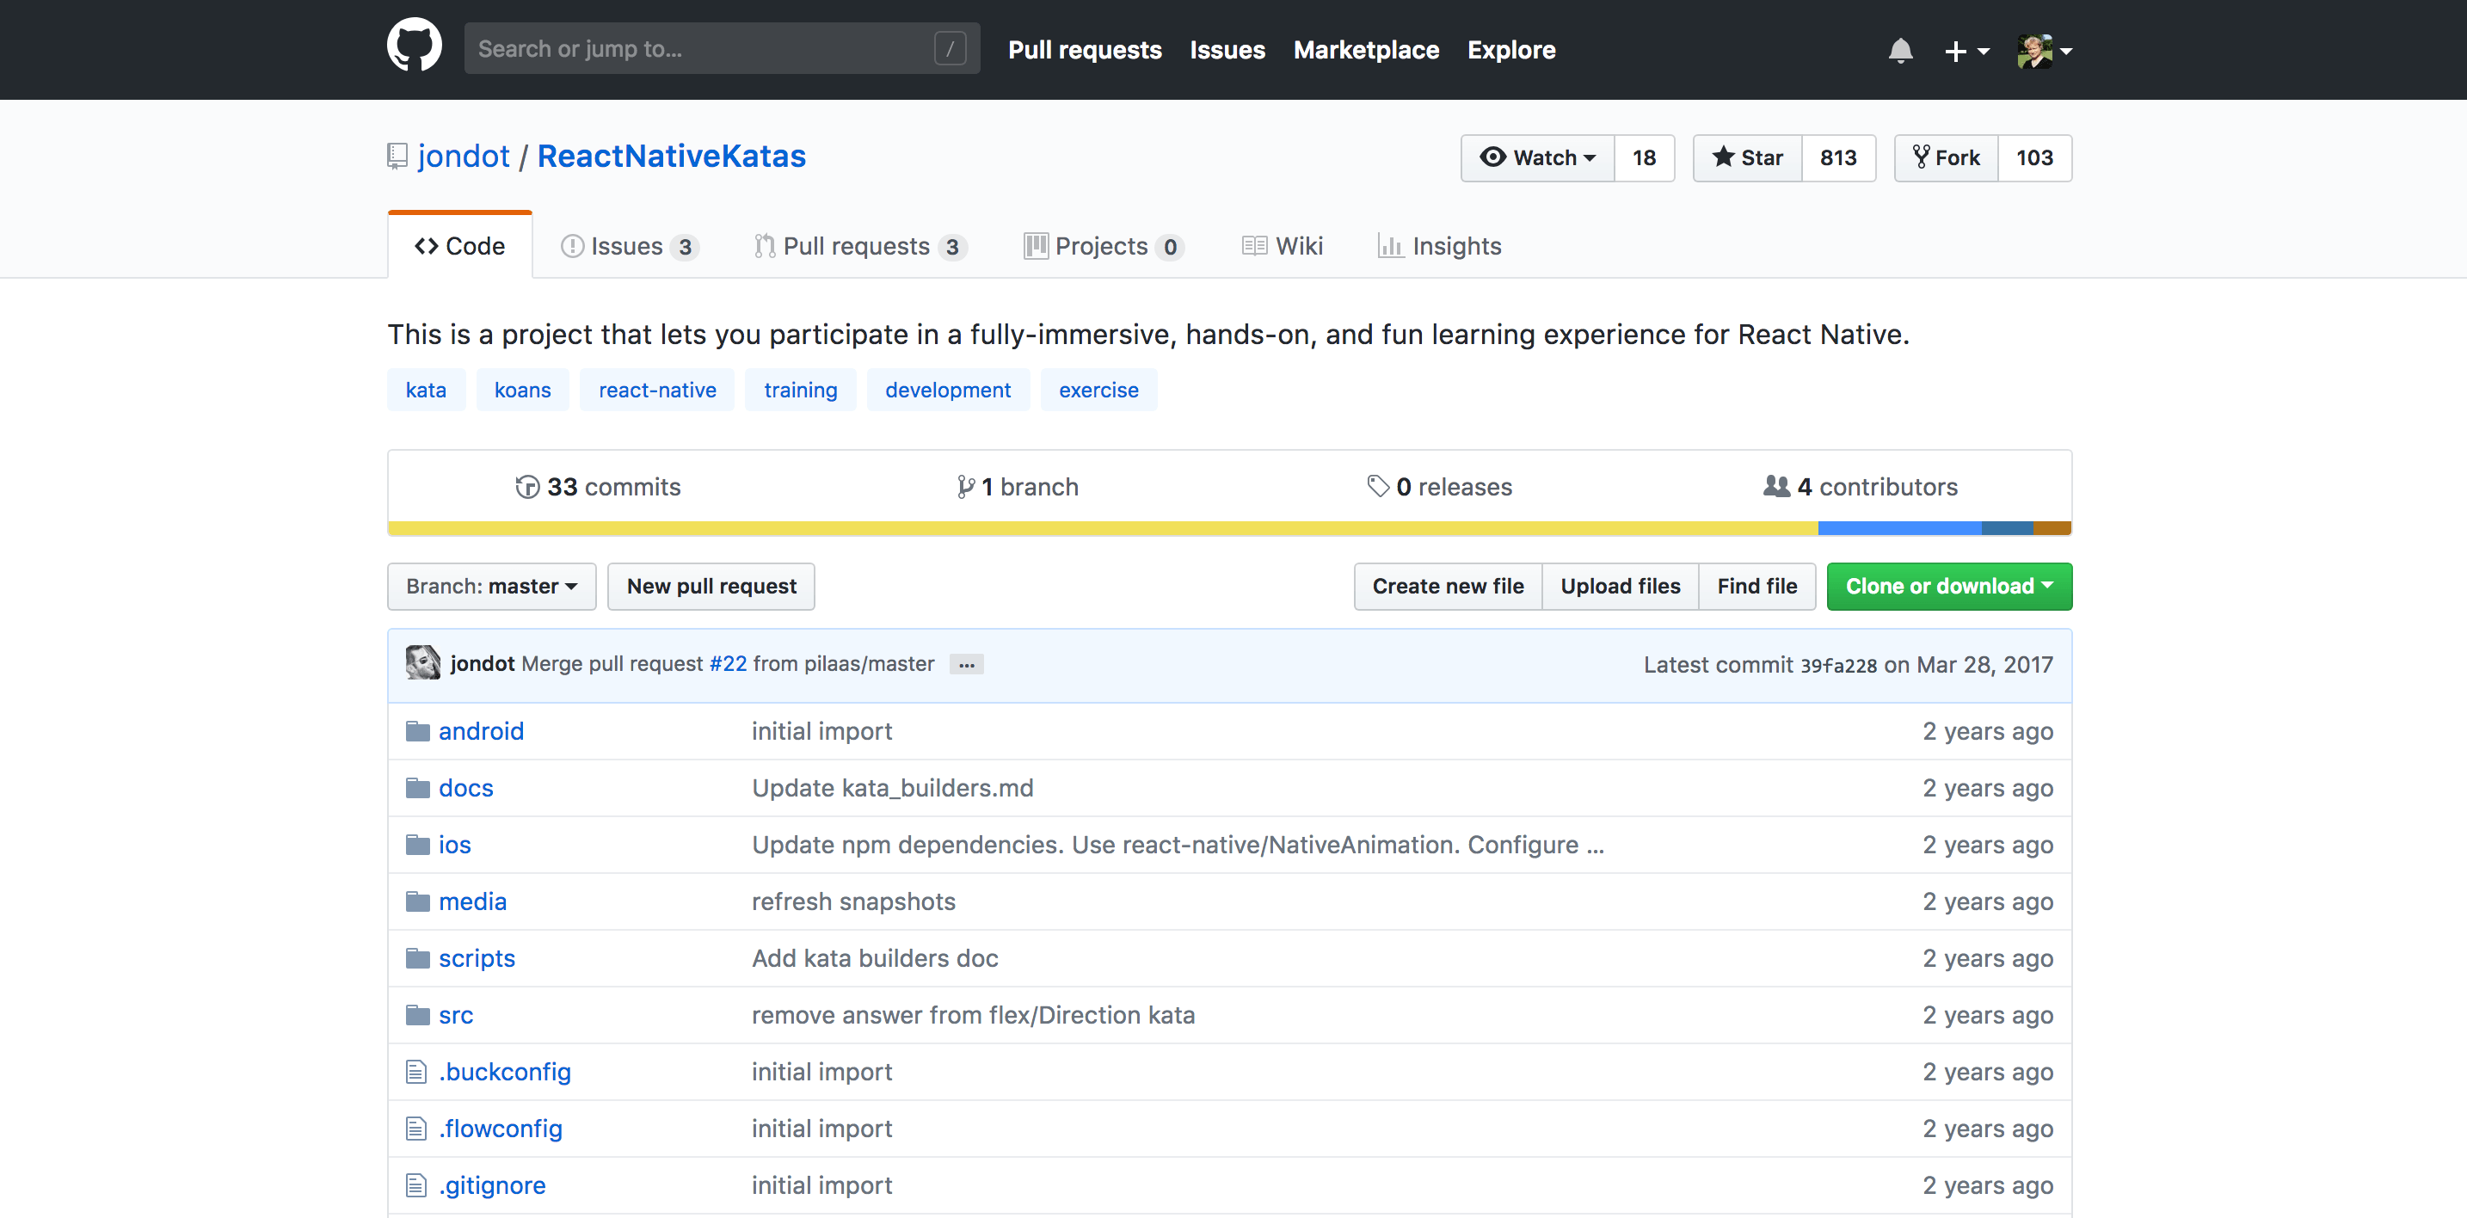Viewport: 2467px width, 1218px height.
Task: View the 1 branch list
Action: pos(1017,487)
